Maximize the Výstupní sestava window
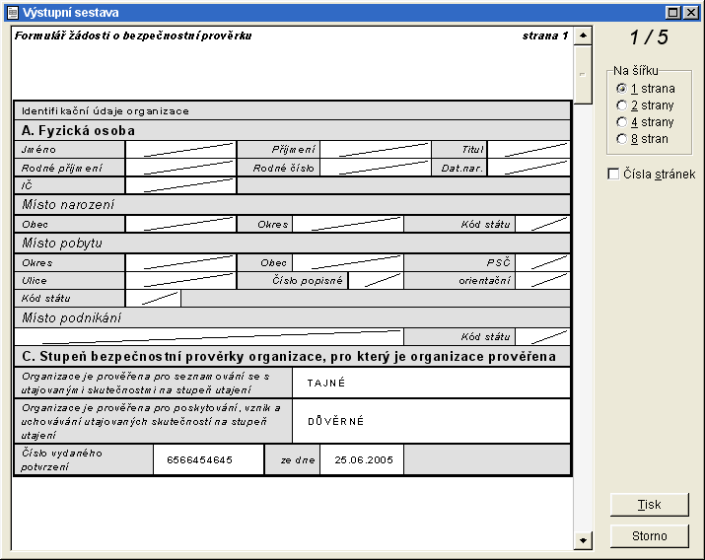Viewport: 705px width, 560px height. (674, 12)
